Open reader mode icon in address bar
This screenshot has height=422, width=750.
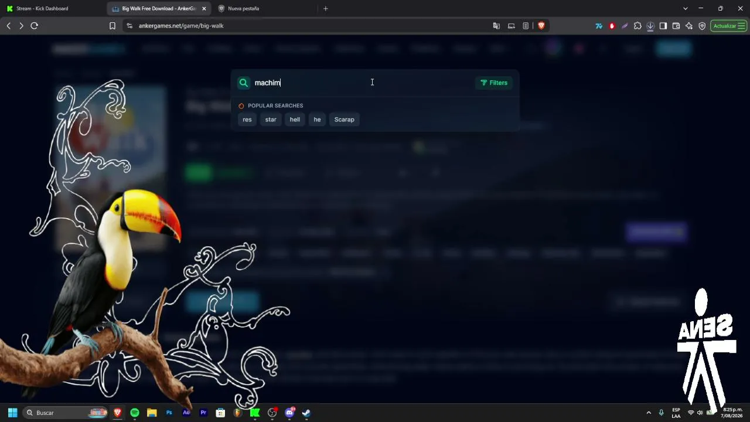pos(526,26)
